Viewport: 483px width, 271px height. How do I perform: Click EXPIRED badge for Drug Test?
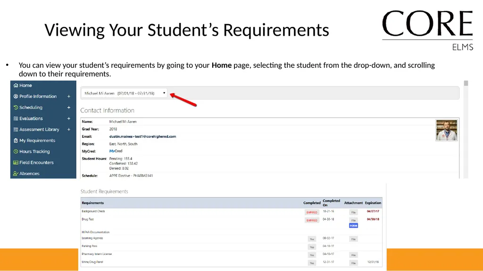[312, 220]
